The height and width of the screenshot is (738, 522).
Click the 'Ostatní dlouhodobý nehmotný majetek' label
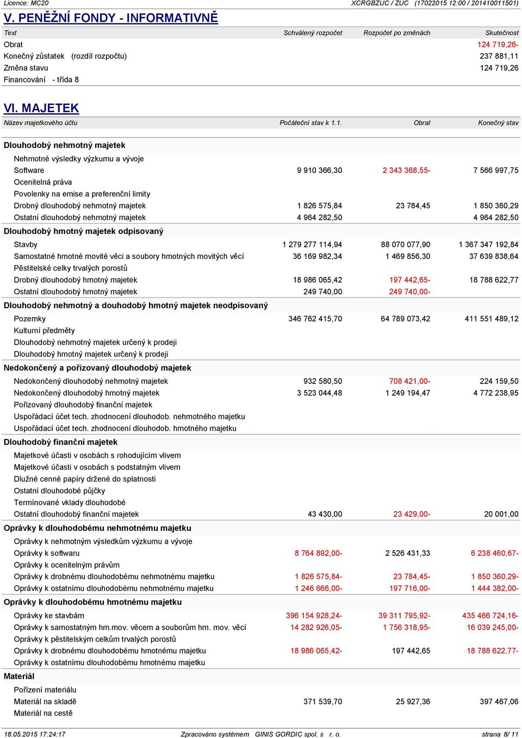pos(80,218)
